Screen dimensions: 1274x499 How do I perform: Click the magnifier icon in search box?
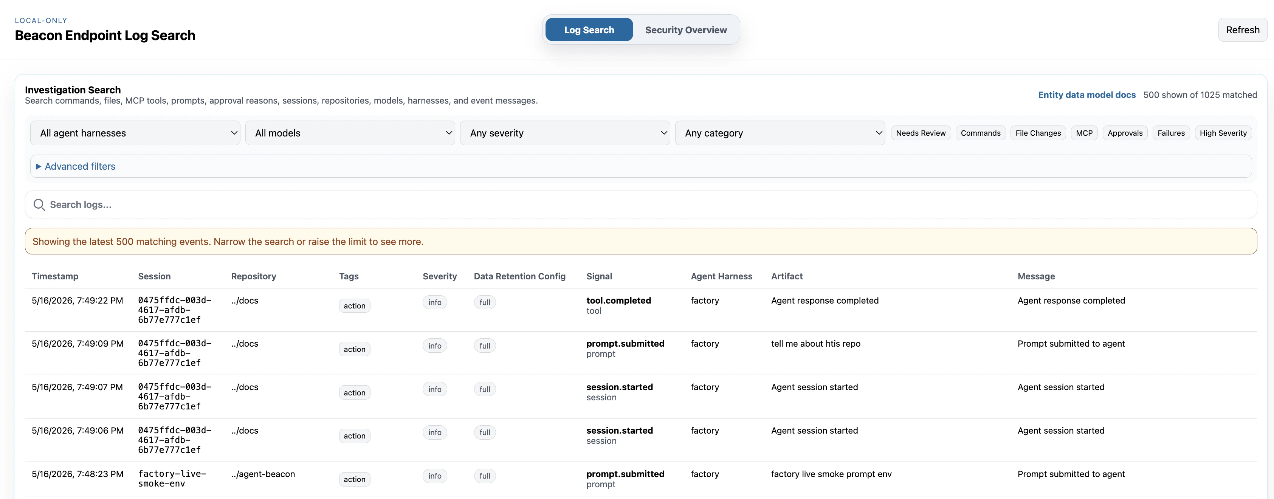tap(39, 205)
